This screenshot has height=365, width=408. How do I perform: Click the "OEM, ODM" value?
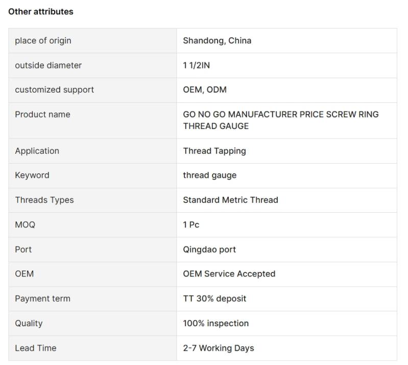[x=205, y=89]
